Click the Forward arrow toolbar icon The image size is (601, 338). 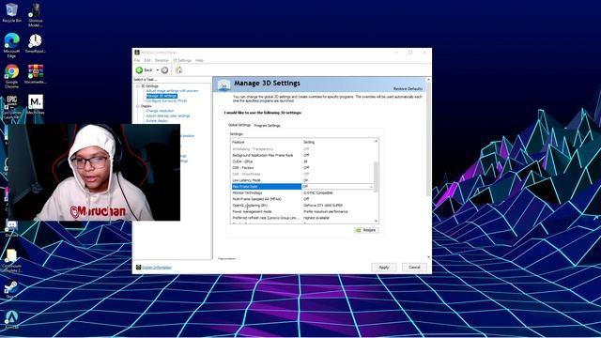pos(164,70)
